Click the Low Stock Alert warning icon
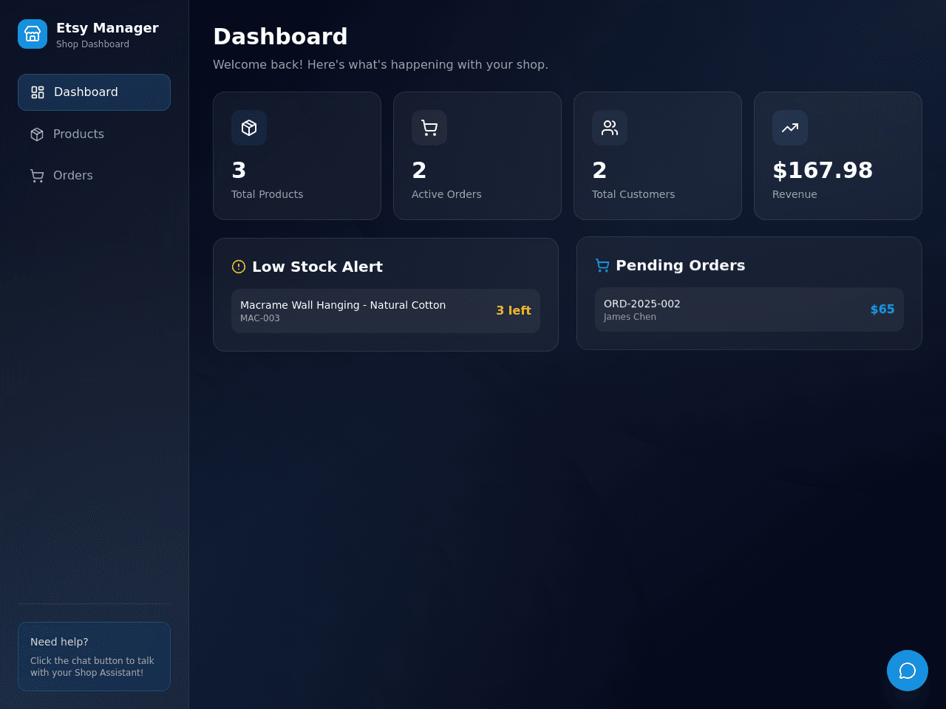946x709 pixels. coord(239,267)
